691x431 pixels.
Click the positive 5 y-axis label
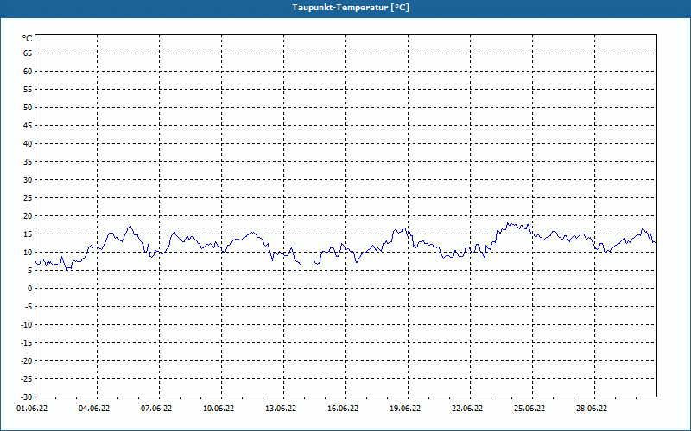30,271
